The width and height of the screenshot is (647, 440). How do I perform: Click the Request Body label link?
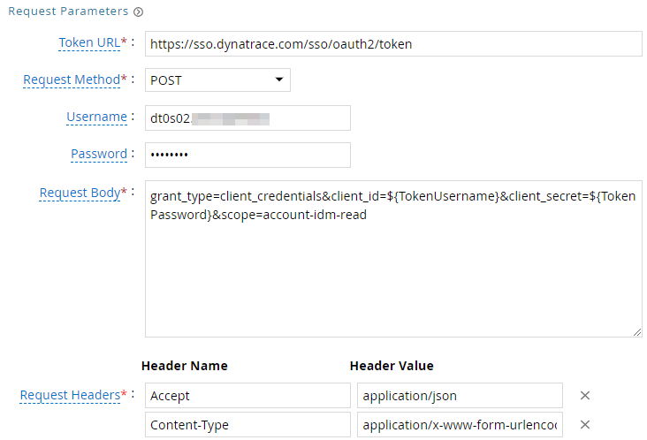[80, 193]
